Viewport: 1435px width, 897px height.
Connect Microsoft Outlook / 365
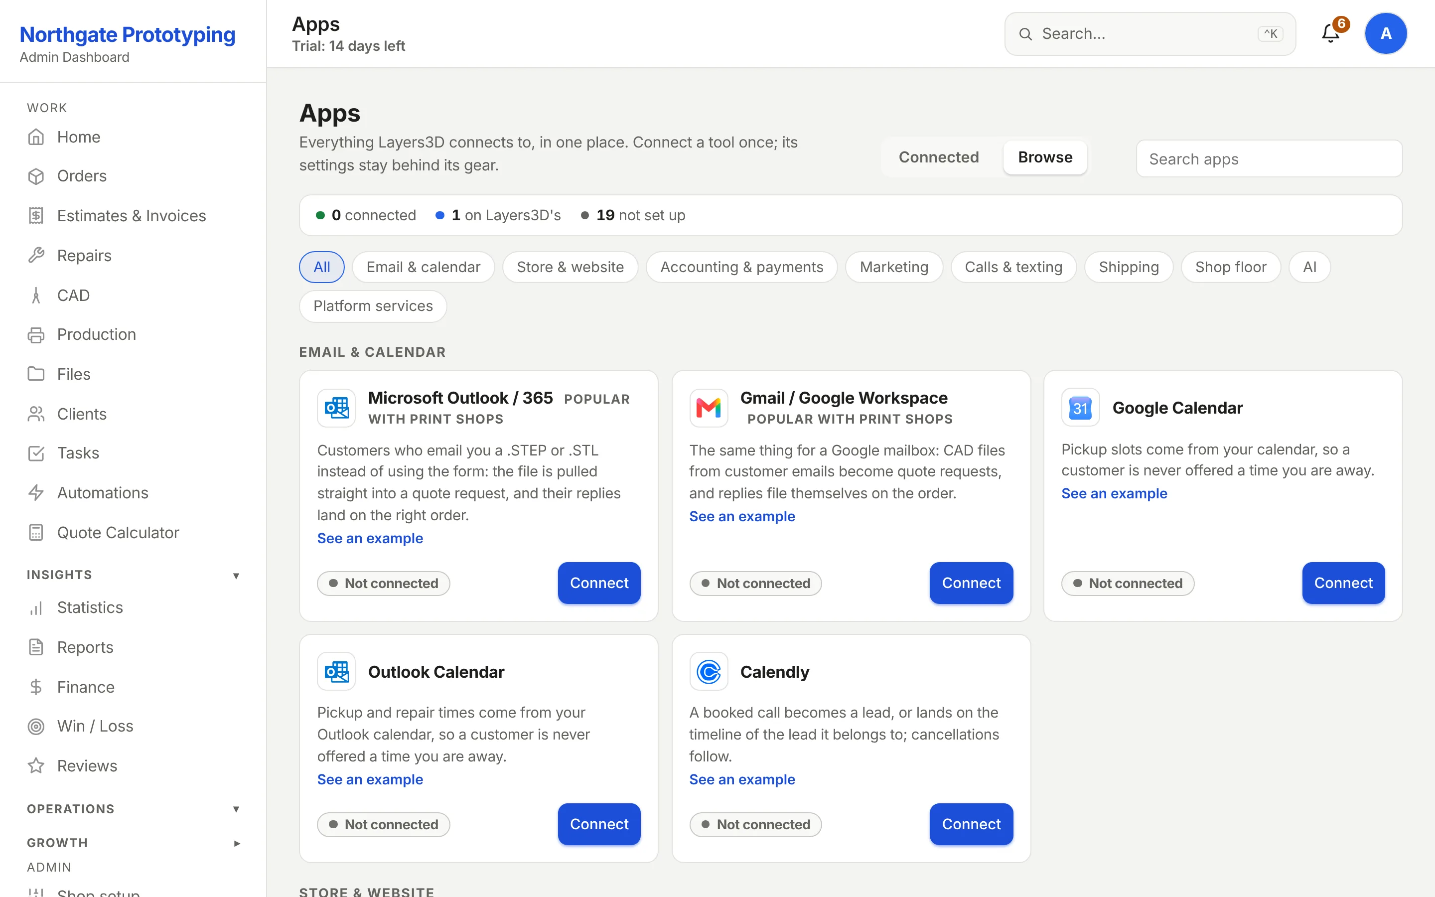coord(599,583)
